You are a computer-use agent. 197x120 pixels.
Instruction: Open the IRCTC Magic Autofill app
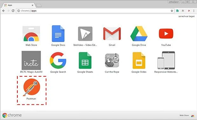[x=31, y=60]
